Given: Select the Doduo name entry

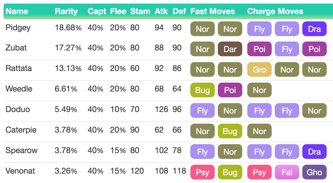Looking at the screenshot, I should click(17, 109).
